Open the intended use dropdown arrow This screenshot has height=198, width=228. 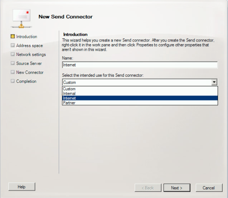click(214, 82)
